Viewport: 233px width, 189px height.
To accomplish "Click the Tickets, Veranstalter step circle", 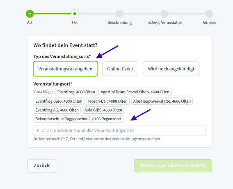I will [x=164, y=13].
